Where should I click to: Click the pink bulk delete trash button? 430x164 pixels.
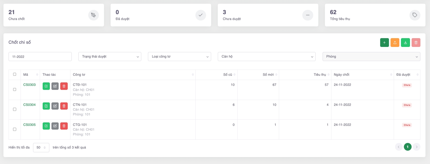[416, 43]
